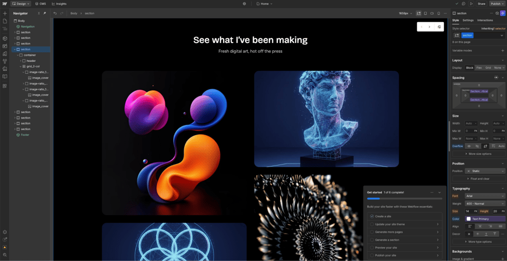Align text center
This screenshot has width=507, height=261.
pos(480,226)
